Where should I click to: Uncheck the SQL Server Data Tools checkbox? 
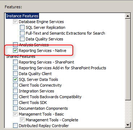(x=15, y=79)
